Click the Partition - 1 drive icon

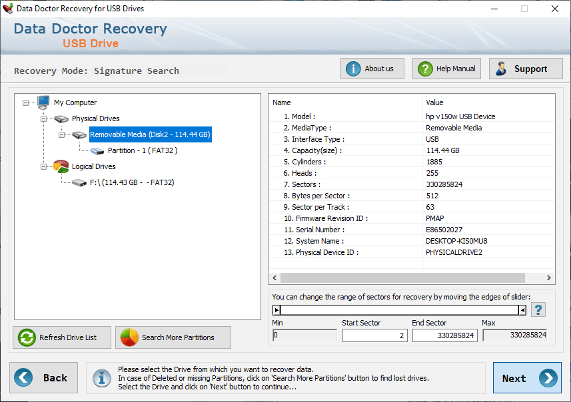pos(97,151)
